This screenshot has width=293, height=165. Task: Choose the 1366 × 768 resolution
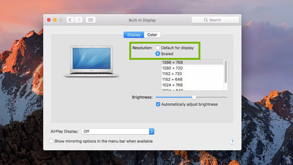(x=192, y=62)
